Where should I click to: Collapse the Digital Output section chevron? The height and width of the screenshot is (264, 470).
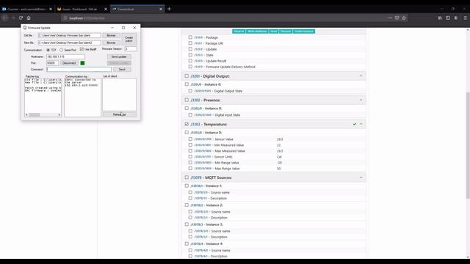[x=361, y=76]
